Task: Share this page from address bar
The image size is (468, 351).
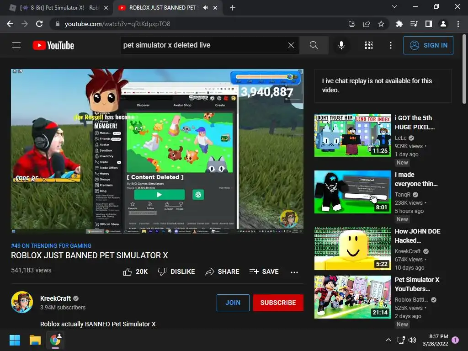Action: [x=367, y=24]
